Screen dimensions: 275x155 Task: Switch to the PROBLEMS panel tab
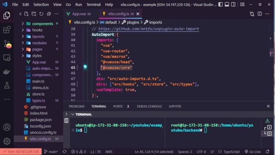(x=76, y=106)
